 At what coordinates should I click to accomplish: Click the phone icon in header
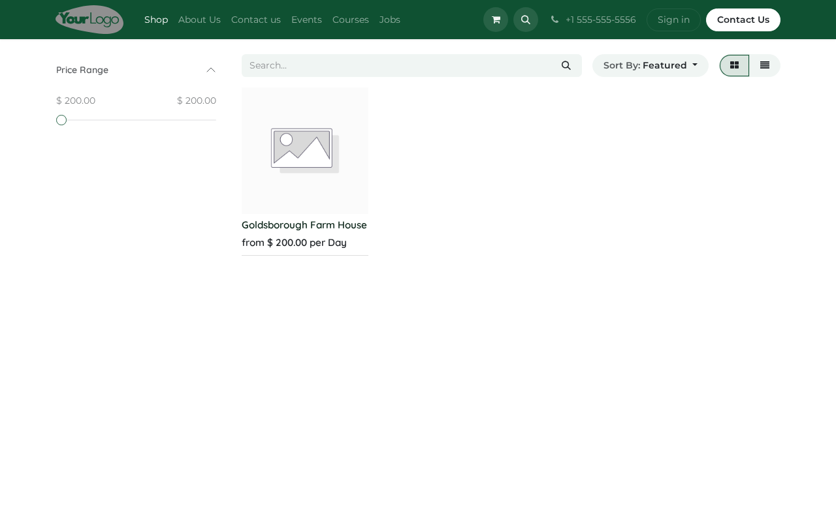pos(555,20)
